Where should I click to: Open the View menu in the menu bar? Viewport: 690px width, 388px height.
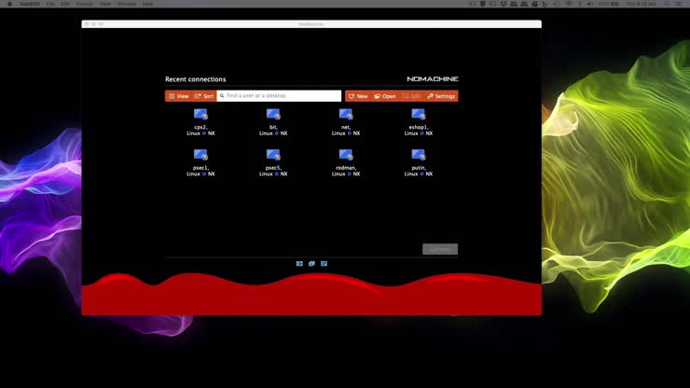coord(104,4)
